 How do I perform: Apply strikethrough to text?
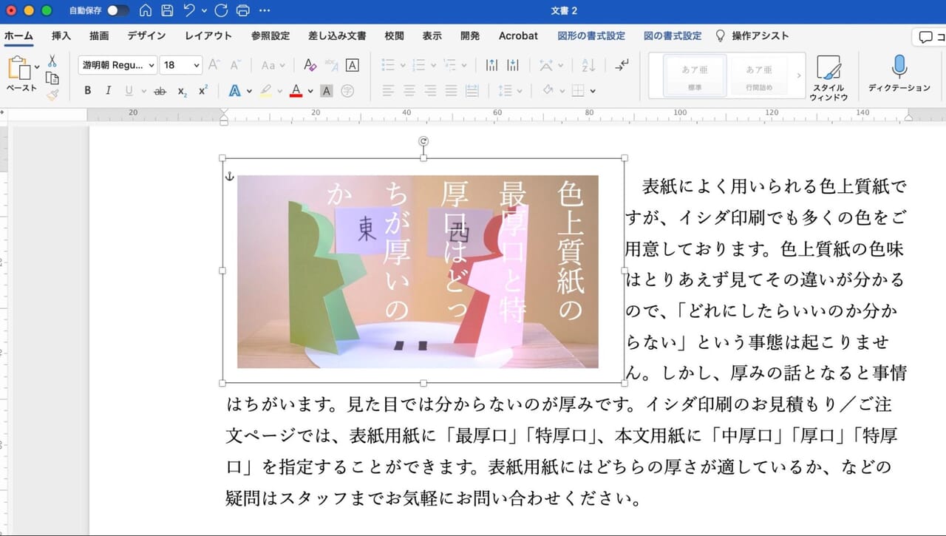(160, 90)
